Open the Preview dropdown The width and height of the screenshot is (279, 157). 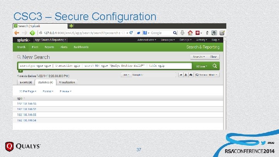65,91
